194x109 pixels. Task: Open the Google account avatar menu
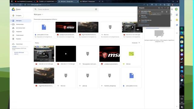click(x=176, y=9)
